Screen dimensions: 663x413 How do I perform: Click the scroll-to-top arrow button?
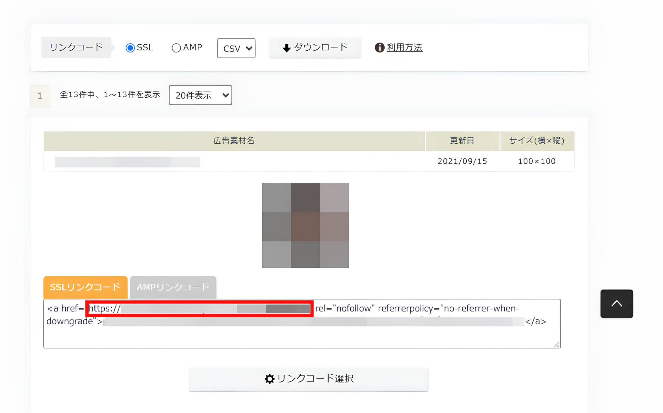[x=617, y=303]
